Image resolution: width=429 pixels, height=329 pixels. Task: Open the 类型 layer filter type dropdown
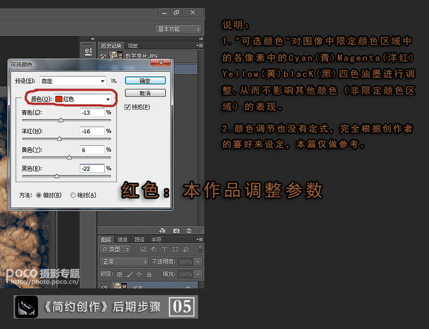click(115, 249)
